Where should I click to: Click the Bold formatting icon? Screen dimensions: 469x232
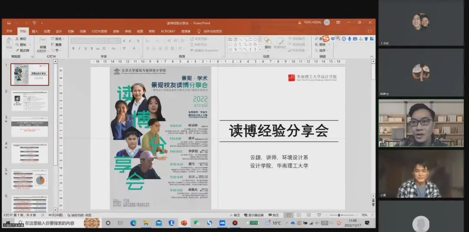coord(73,48)
